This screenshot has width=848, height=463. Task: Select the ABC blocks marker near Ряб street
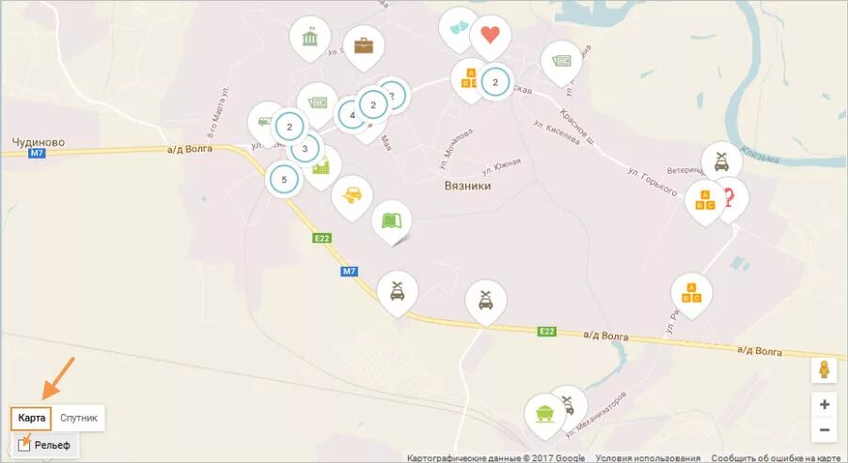point(691,293)
